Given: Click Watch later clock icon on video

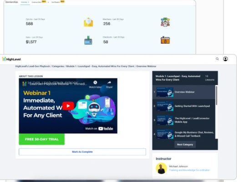Looking at the screenshot, I should click(x=95, y=82).
